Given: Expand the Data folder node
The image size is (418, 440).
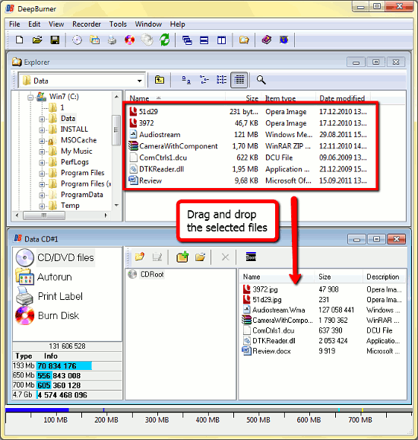Looking at the screenshot, I should (x=42, y=120).
